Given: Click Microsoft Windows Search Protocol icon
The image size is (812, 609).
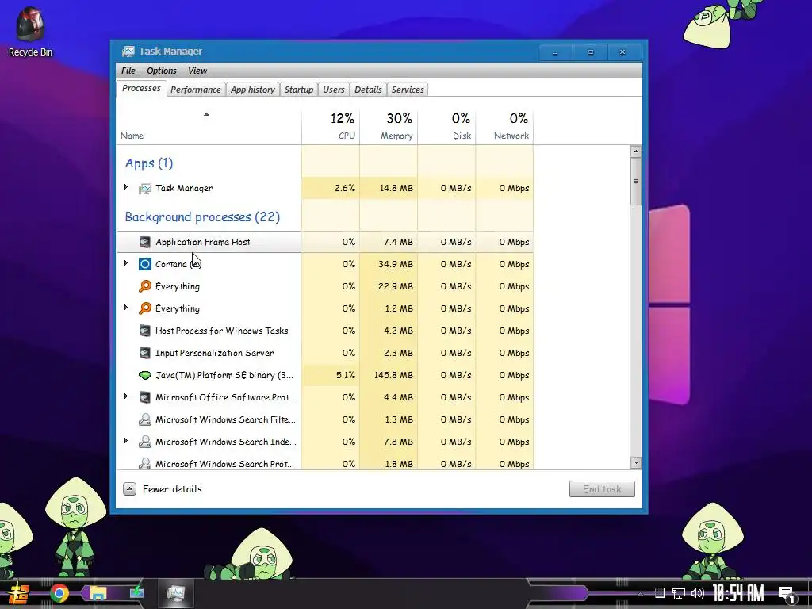Looking at the screenshot, I should [145, 463].
